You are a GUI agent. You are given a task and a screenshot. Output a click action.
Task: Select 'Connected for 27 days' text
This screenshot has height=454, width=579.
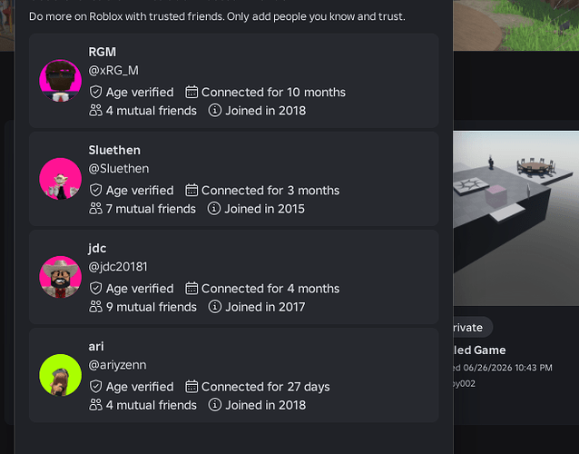(x=266, y=387)
